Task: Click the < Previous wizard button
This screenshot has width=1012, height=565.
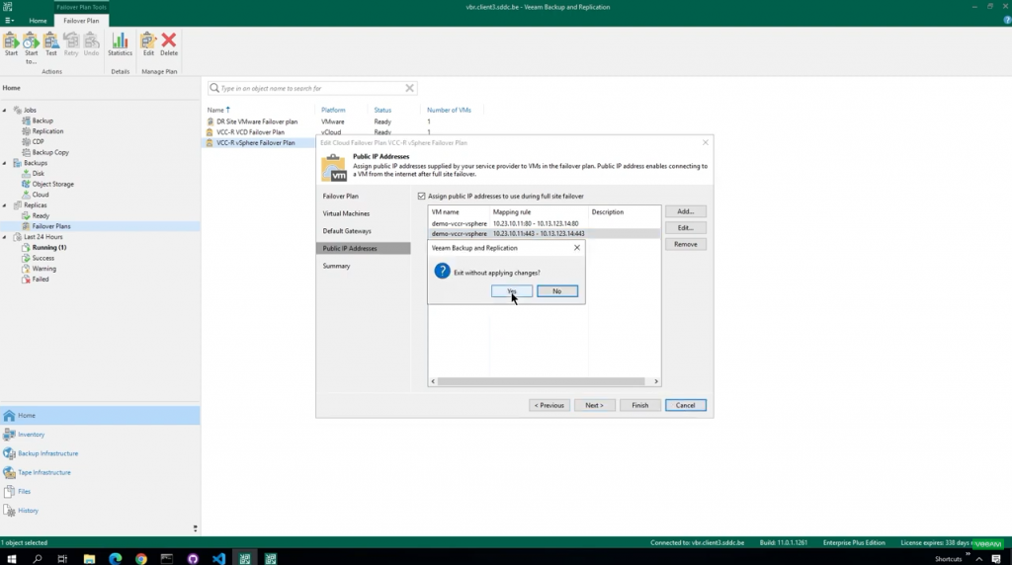Action: click(549, 406)
